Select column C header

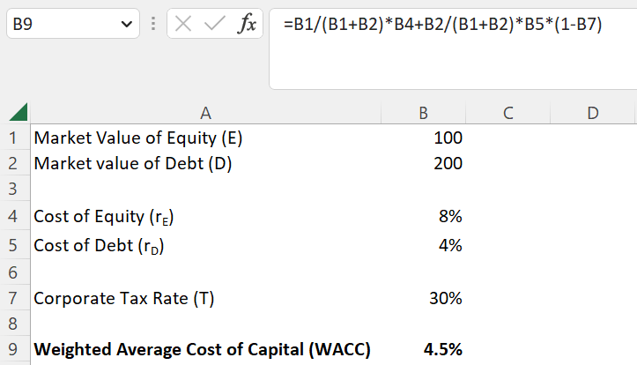click(x=507, y=113)
